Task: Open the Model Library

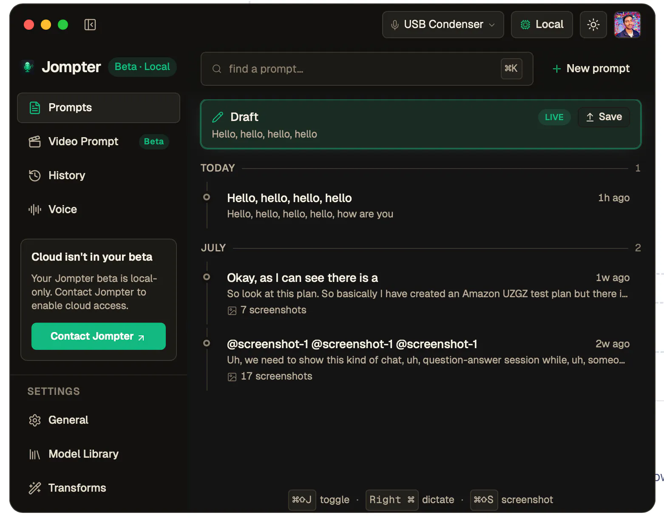Action: click(x=99, y=454)
